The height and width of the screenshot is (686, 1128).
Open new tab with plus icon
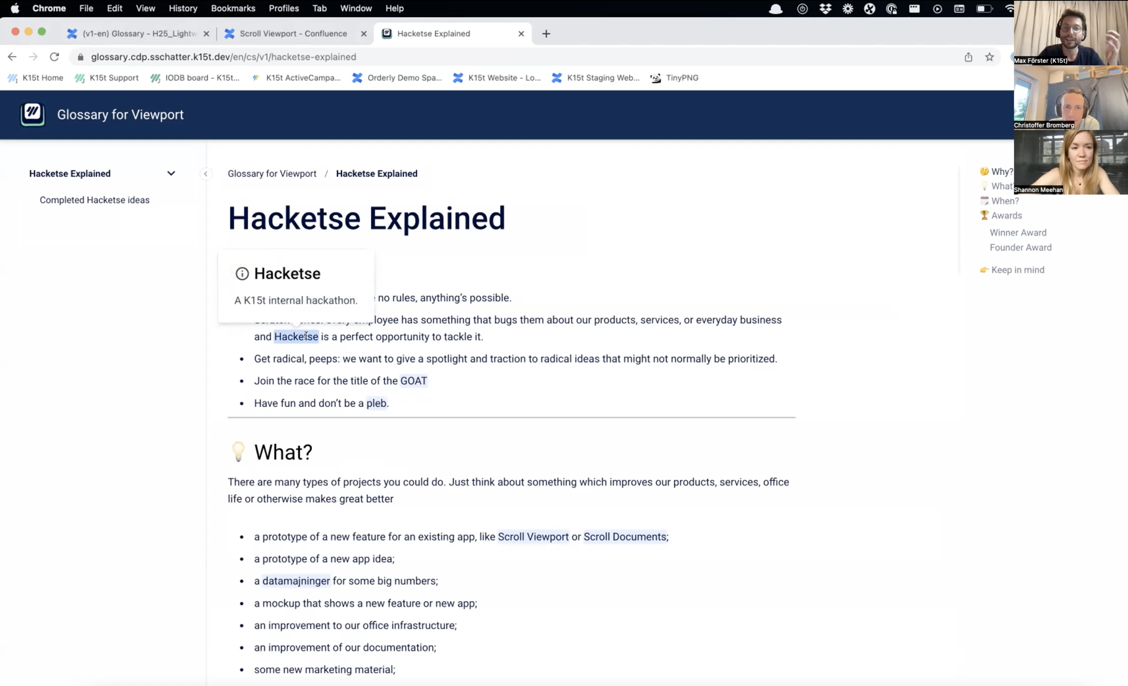point(546,34)
